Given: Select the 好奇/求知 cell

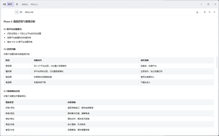Looking at the screenshot, I should [35, 108].
